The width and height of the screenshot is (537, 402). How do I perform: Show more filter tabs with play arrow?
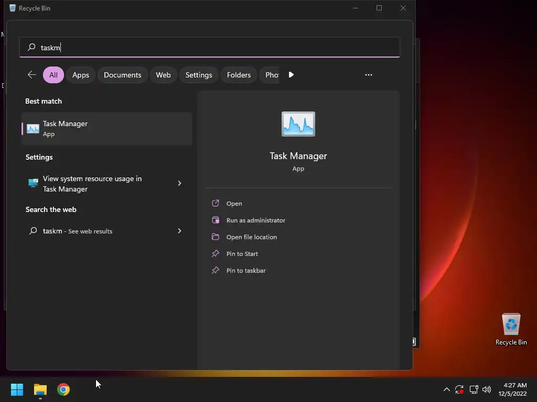click(291, 75)
